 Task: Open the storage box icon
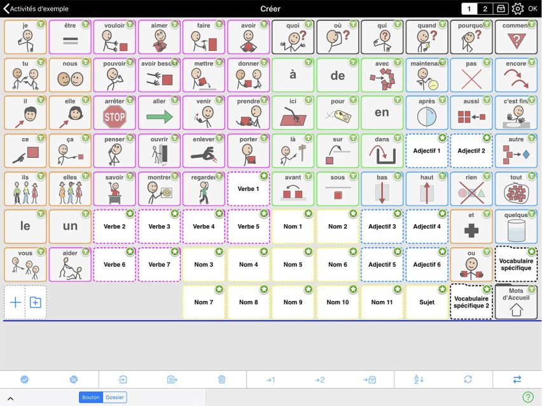pos(501,9)
